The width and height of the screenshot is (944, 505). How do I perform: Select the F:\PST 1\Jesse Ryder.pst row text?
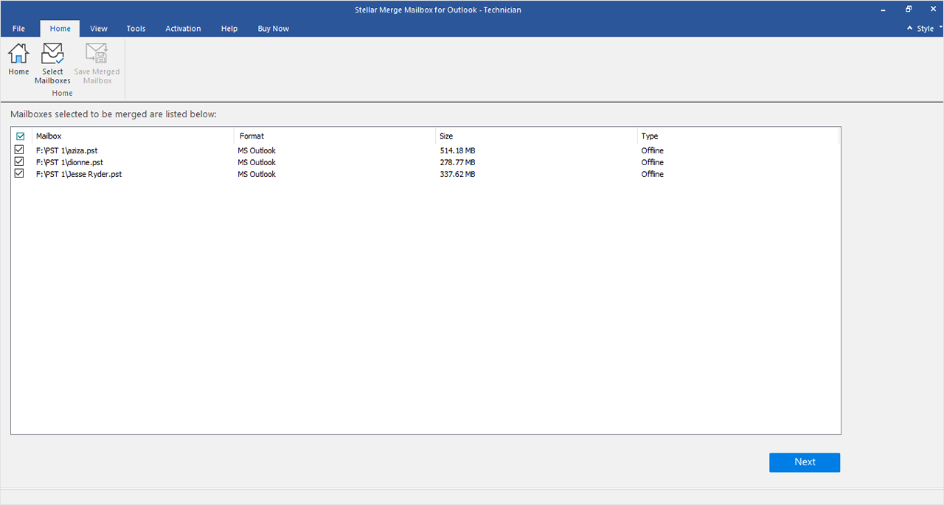point(79,174)
